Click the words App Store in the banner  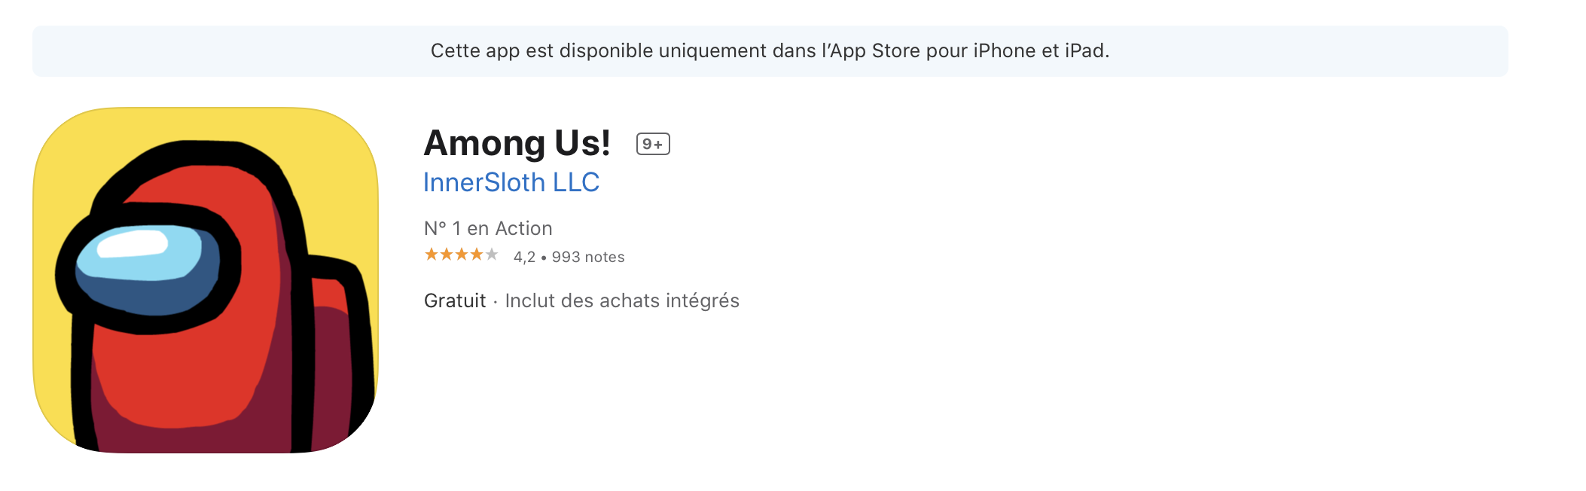pyautogui.click(x=875, y=50)
